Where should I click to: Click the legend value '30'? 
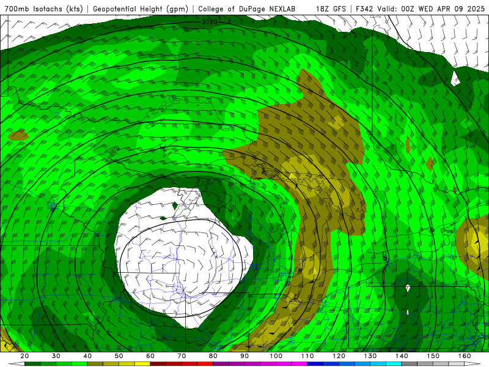pyautogui.click(x=56, y=356)
